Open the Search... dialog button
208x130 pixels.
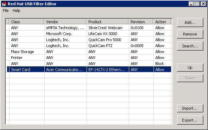pyautogui.click(x=190, y=46)
